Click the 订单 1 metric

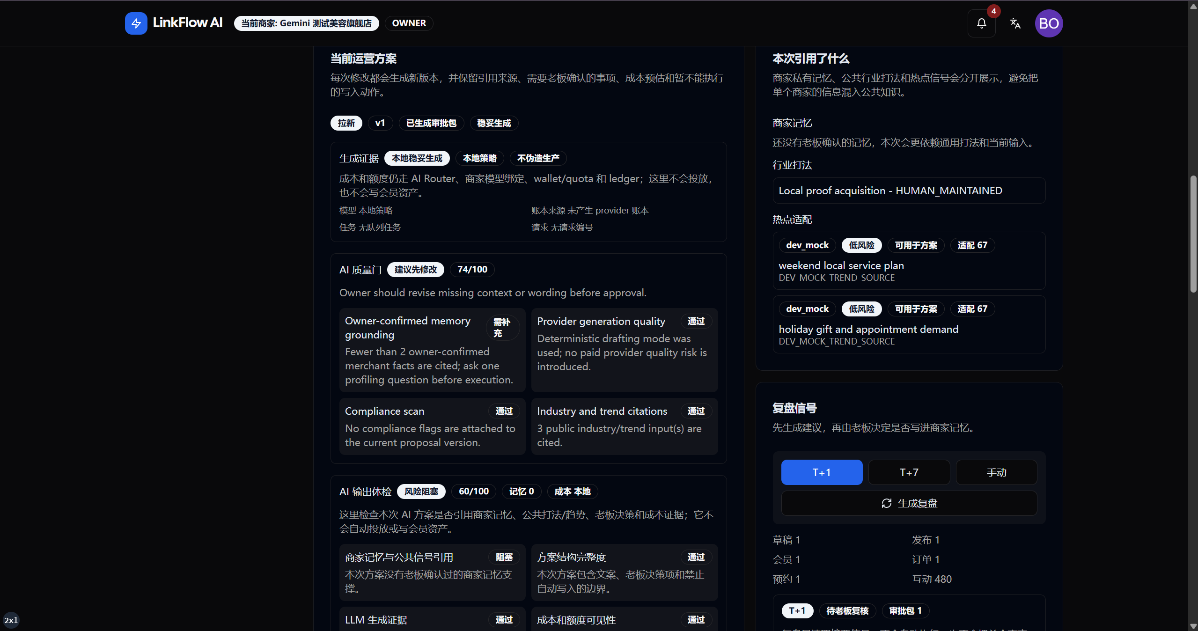pos(926,559)
